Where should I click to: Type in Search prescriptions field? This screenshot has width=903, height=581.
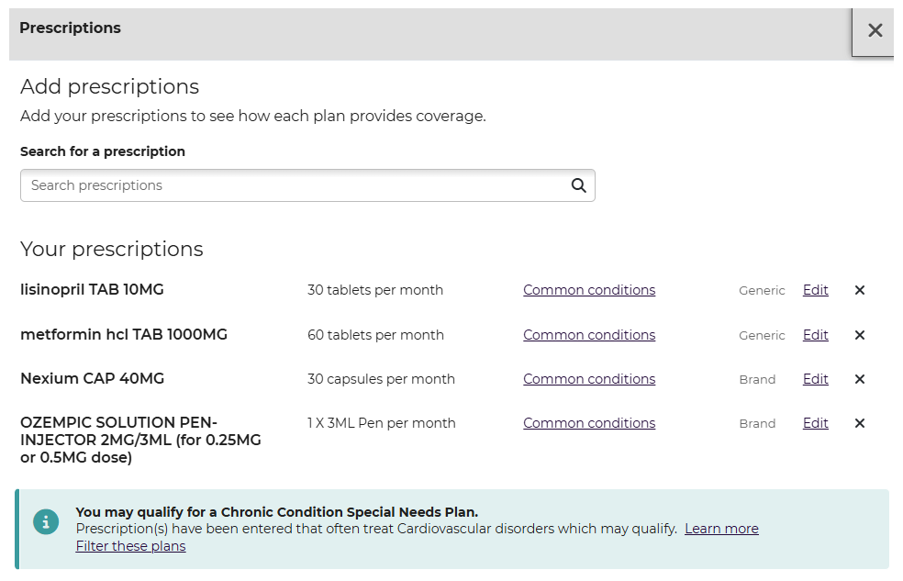coord(294,185)
